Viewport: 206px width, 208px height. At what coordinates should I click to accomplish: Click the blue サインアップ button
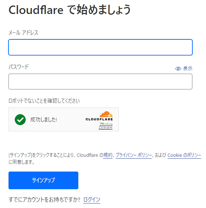click(43, 180)
